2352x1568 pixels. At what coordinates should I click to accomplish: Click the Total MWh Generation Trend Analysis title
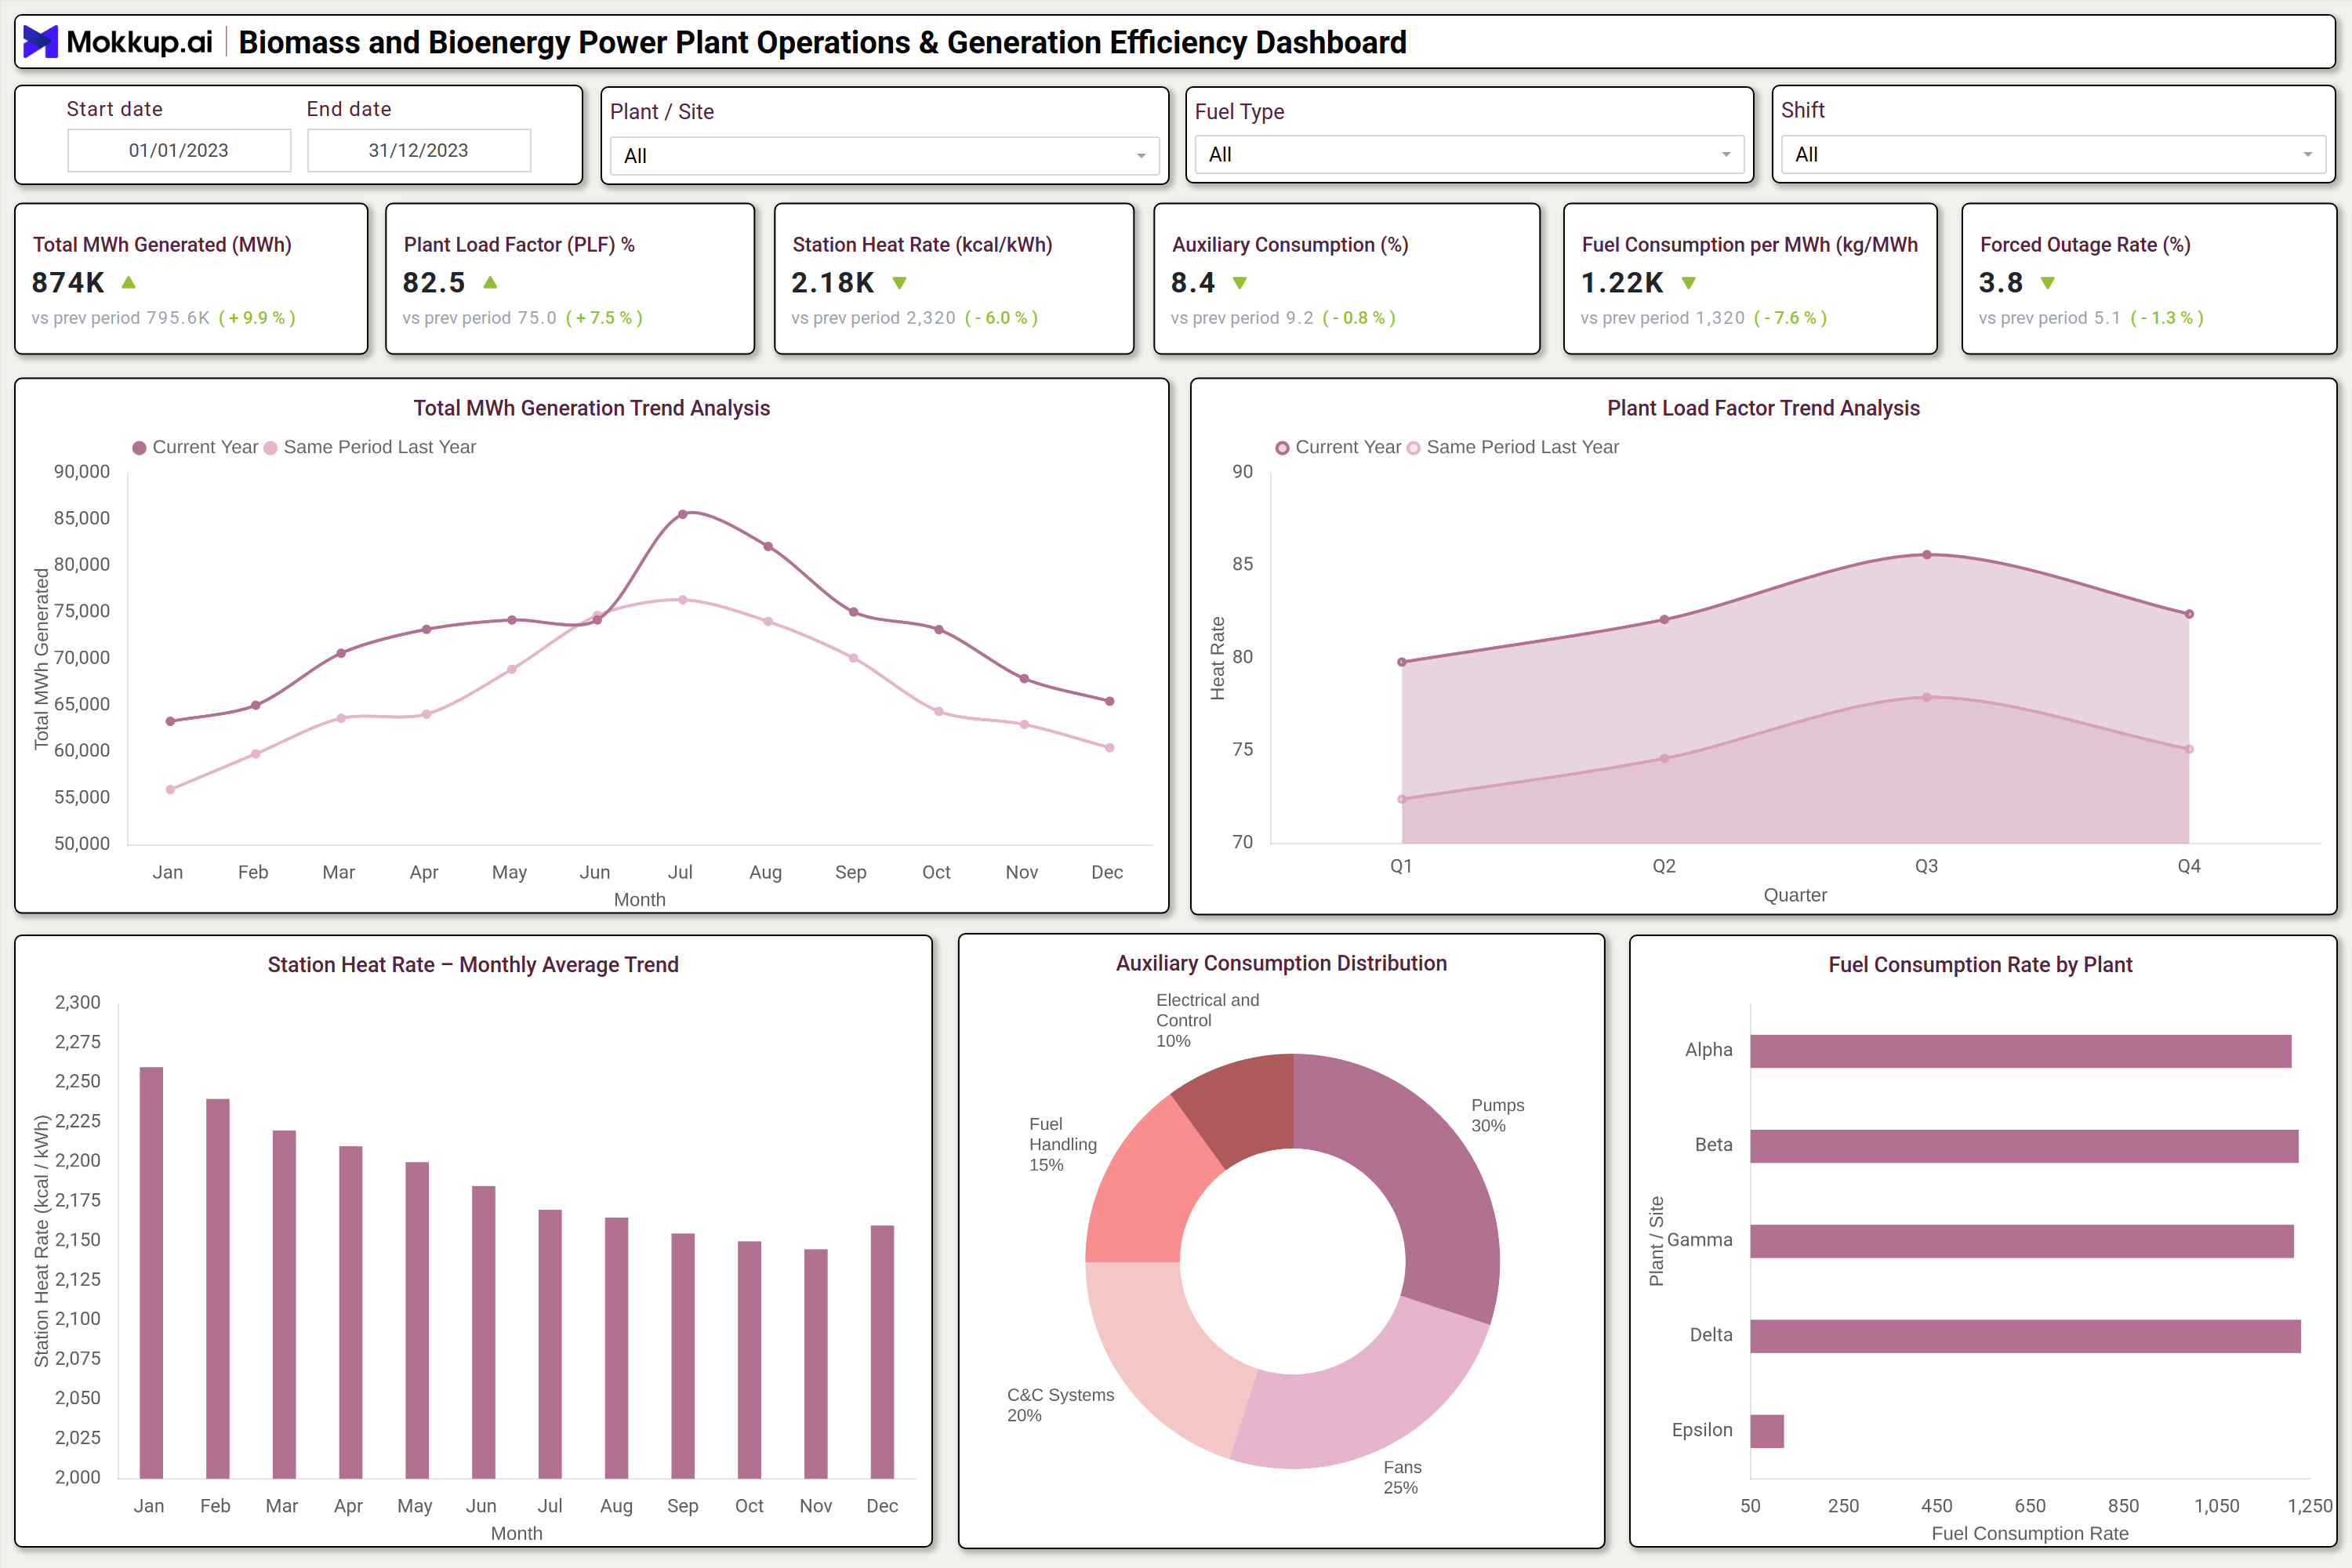click(592, 408)
